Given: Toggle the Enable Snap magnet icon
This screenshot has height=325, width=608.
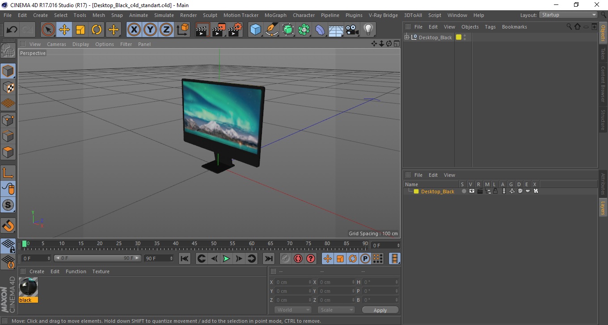Looking at the screenshot, I should 8,225.
